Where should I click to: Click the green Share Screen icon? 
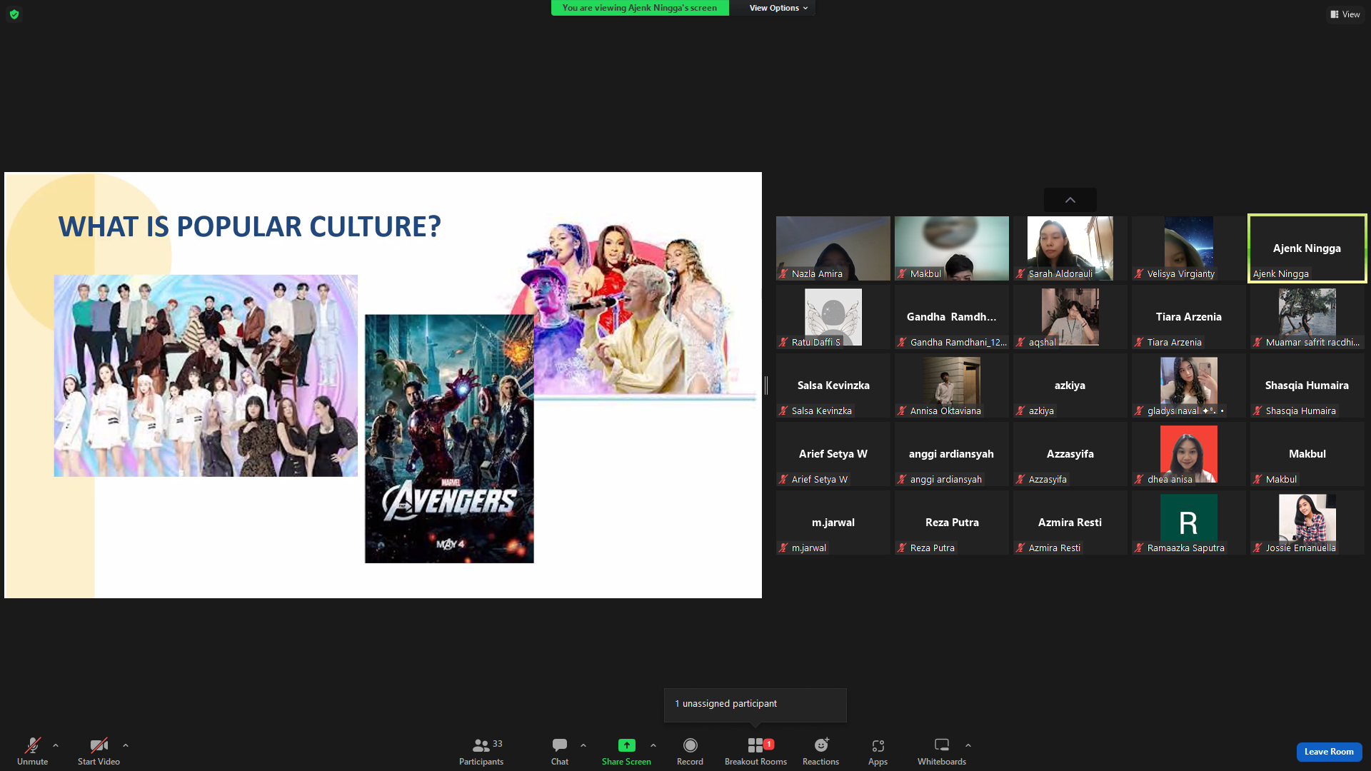point(626,745)
